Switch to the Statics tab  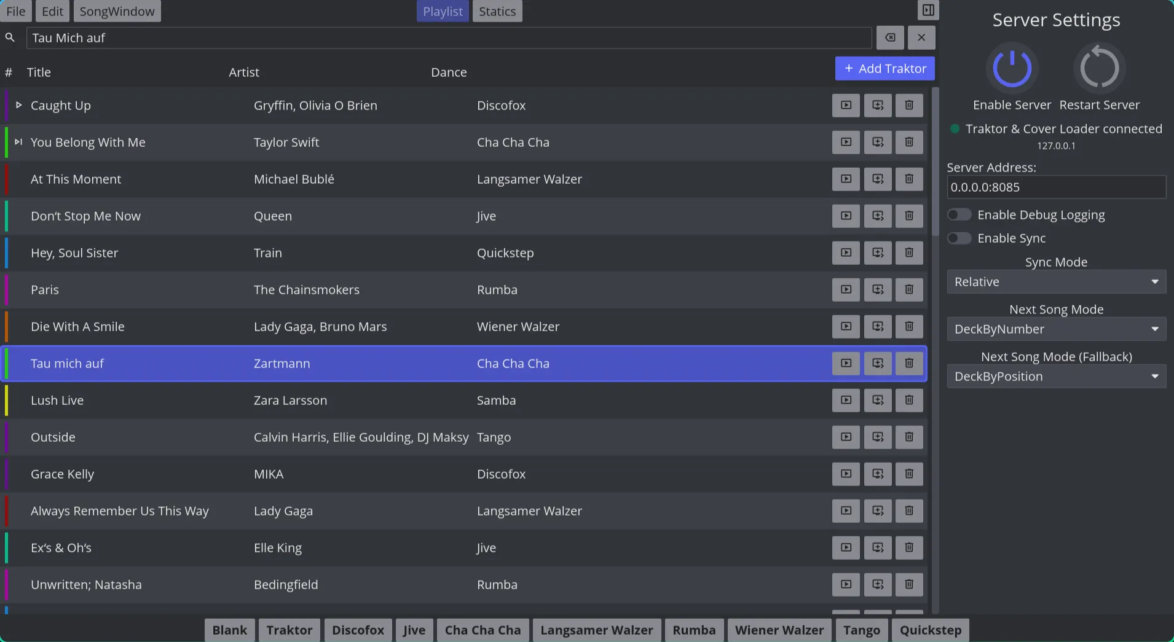[x=497, y=11]
